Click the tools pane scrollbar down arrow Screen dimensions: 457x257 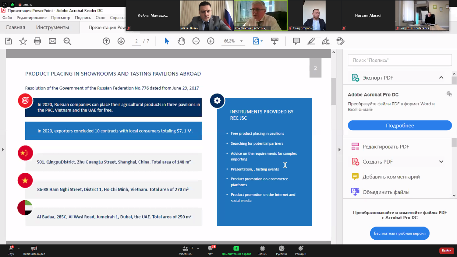454,195
